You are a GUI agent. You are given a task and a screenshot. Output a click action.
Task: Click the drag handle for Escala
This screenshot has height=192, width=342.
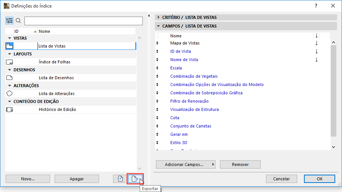pyautogui.click(x=157, y=68)
